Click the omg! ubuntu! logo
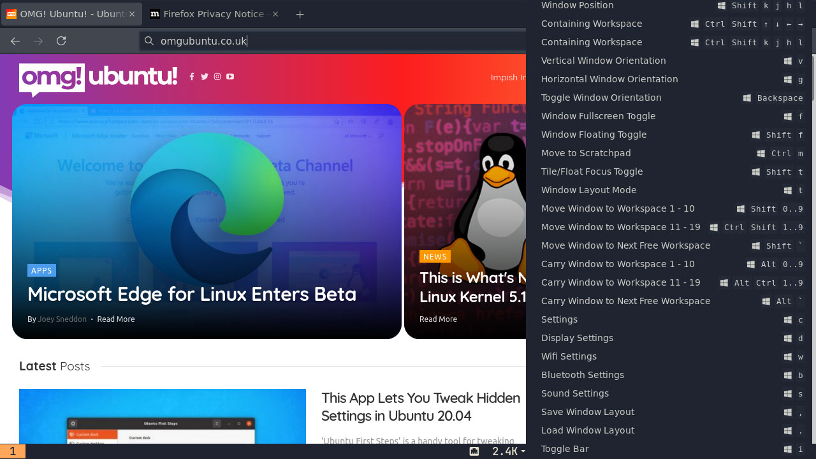 click(98, 79)
